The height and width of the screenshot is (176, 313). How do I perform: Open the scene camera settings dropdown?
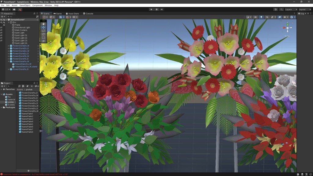(x=286, y=17)
